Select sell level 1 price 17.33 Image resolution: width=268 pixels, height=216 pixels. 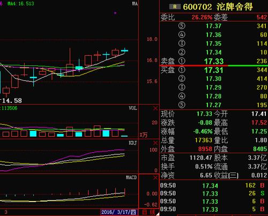(214, 61)
